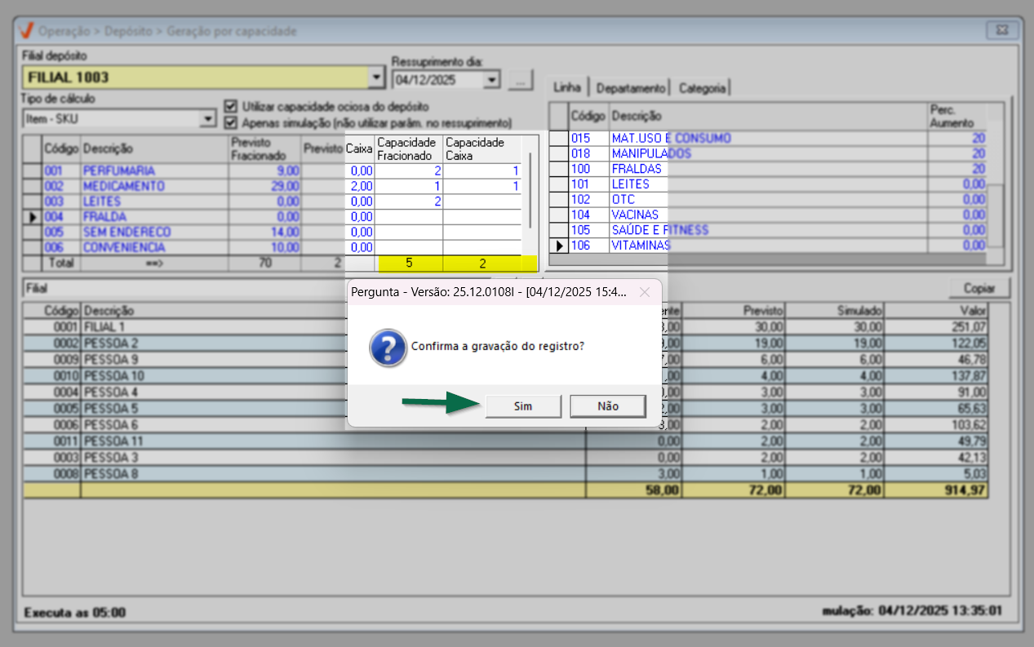This screenshot has width=1034, height=647.
Task: Click the ellipsis button beside date
Action: click(x=520, y=80)
